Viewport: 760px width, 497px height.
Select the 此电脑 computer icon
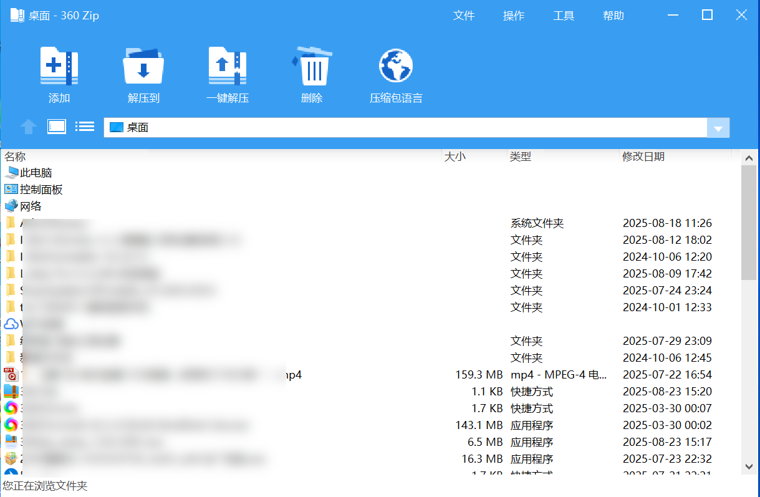tap(11, 173)
